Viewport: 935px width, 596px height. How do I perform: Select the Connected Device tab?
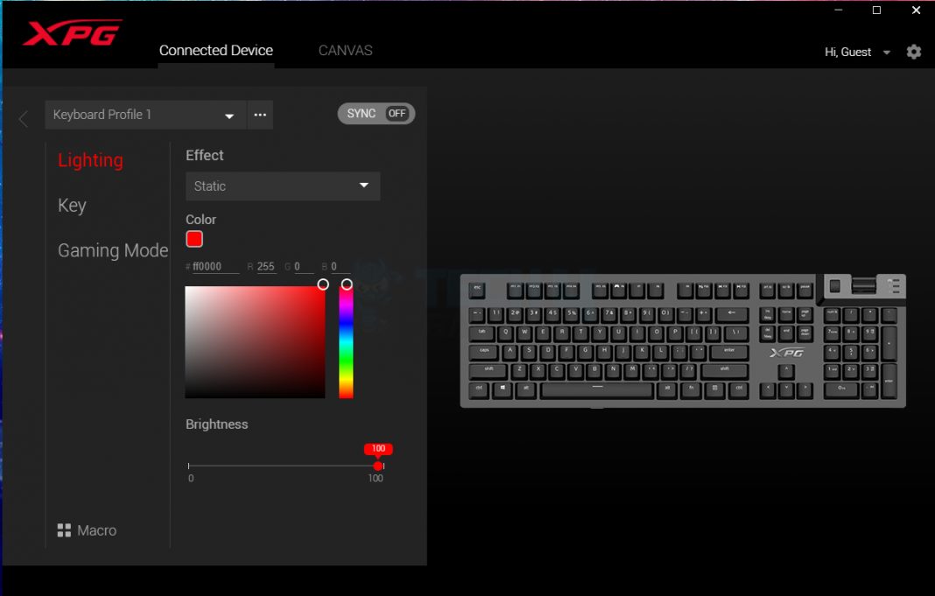click(x=216, y=51)
